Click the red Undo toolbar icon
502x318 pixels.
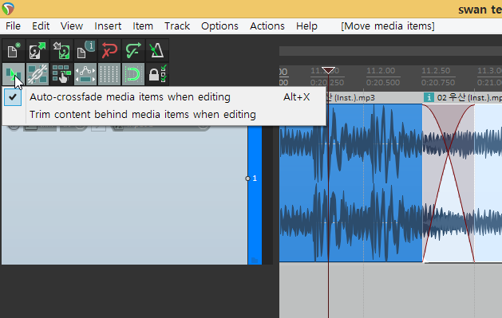coord(109,50)
